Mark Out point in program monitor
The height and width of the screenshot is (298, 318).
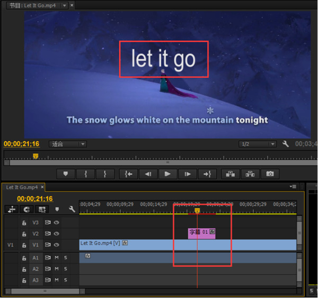click(105, 174)
